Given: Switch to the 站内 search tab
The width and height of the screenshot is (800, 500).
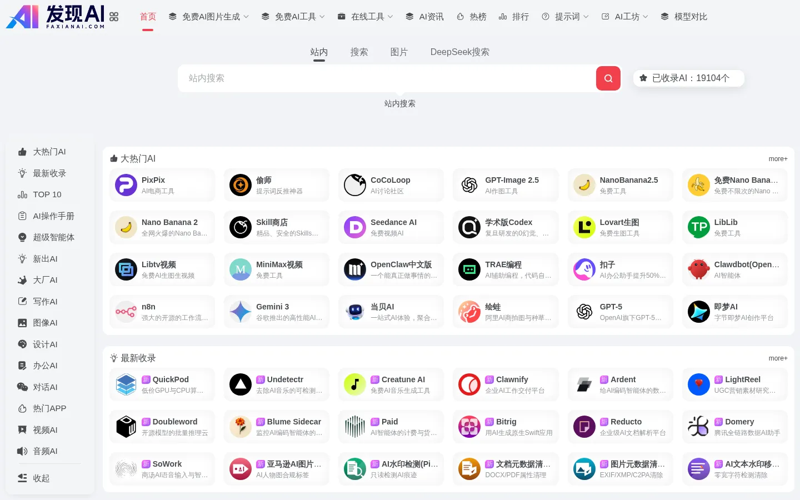Looking at the screenshot, I should [319, 52].
